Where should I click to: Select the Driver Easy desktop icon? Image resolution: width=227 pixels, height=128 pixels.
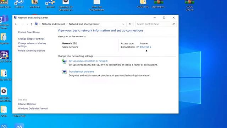coord(19,116)
